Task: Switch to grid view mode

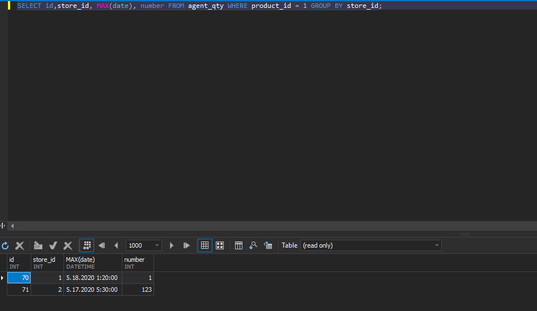Action: click(205, 245)
